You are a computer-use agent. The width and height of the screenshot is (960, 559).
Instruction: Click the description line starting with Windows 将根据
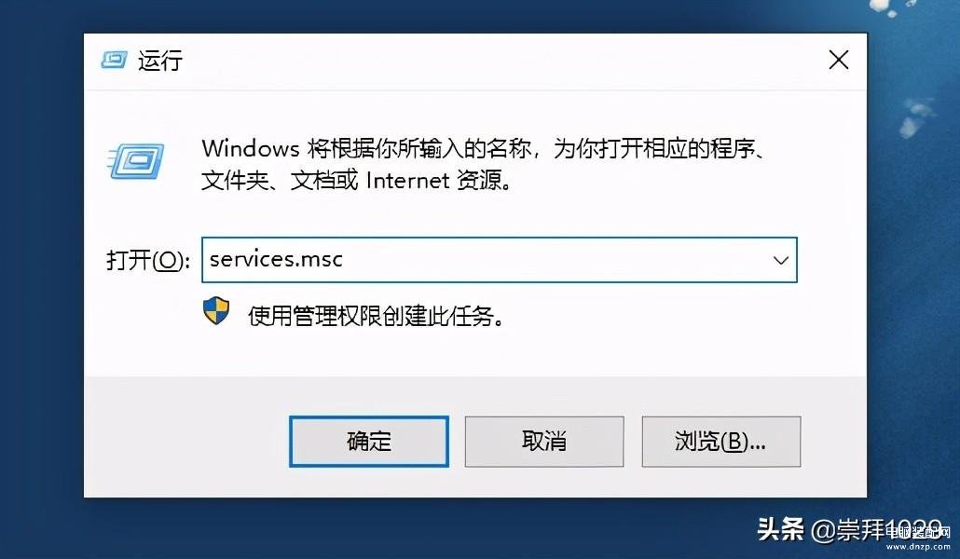pos(485,149)
